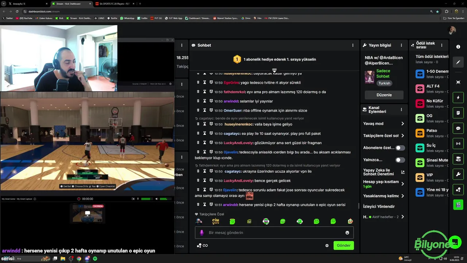Click the purple microphone icon in message box
The image size is (467, 263).
click(x=202, y=233)
